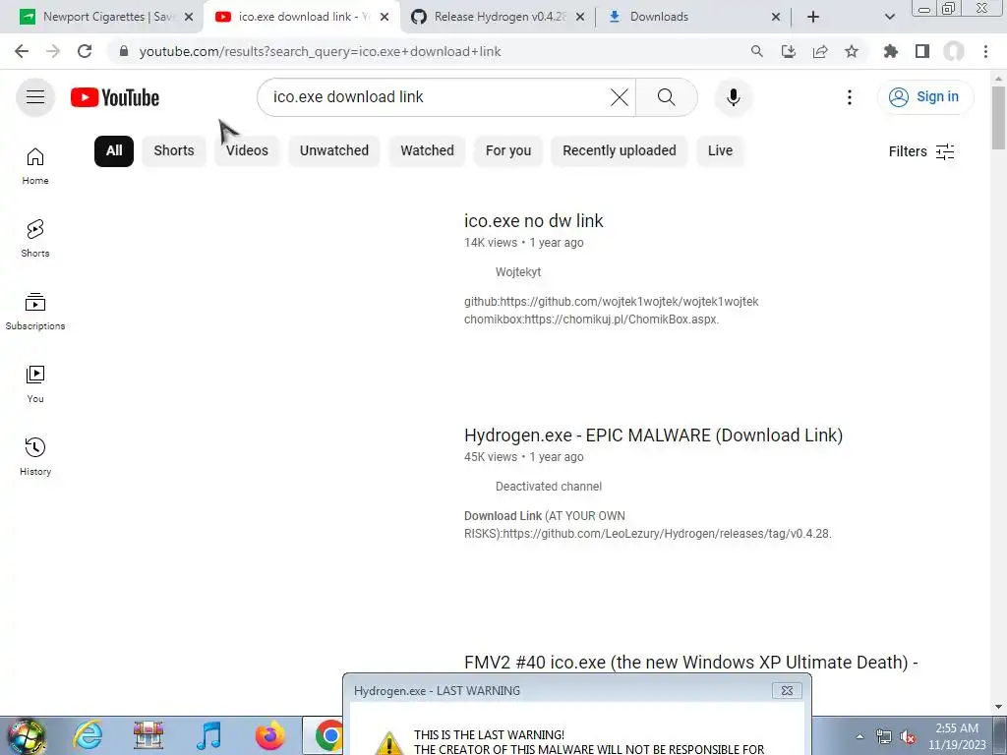Click the install app icon in address bar
1007x755 pixels.
[789, 51]
